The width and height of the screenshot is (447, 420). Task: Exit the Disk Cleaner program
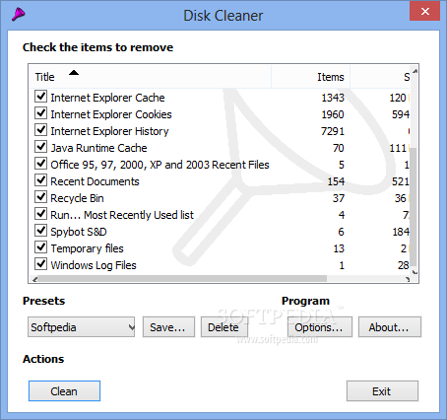[382, 391]
